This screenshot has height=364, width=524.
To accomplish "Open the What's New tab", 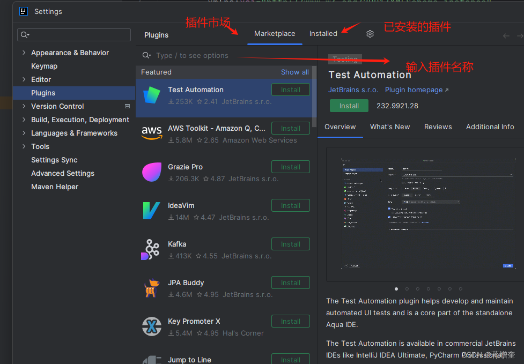I will 390,127.
